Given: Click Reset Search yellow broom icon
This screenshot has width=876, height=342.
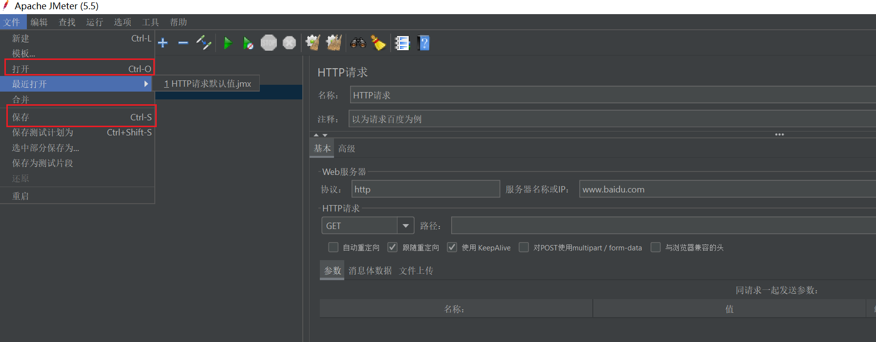Looking at the screenshot, I should pos(378,43).
